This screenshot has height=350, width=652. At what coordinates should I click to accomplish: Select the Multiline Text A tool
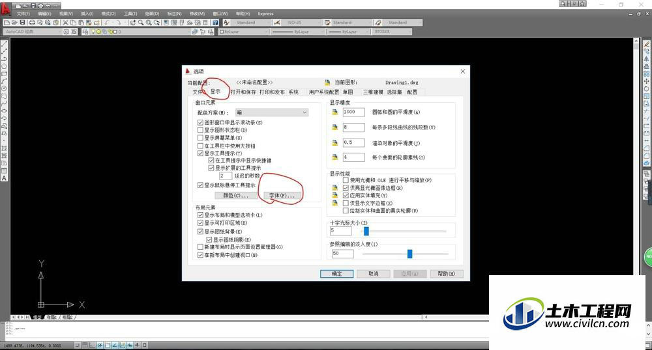[4, 178]
